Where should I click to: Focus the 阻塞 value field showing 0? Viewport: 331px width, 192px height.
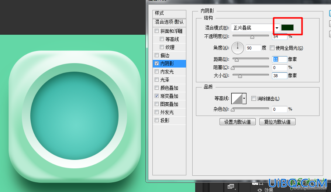tap(280, 67)
